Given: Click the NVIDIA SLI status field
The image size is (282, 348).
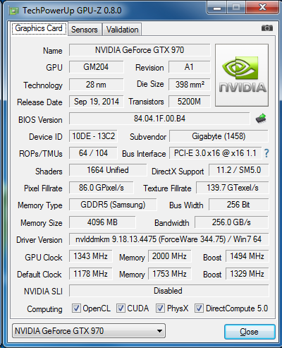Looking at the screenshot, I should click(x=168, y=291).
